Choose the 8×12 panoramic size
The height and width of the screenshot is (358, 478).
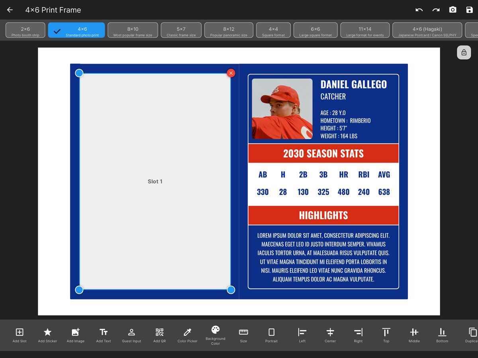(x=229, y=30)
